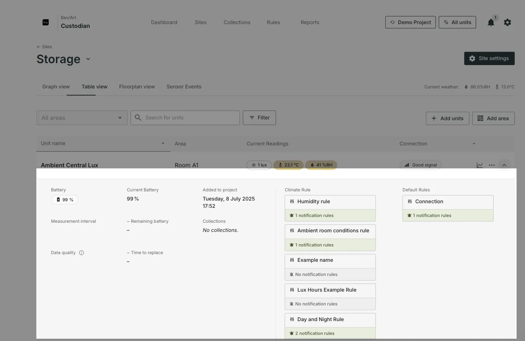Open the All areas dropdown
The height and width of the screenshot is (341, 525).
(82, 118)
